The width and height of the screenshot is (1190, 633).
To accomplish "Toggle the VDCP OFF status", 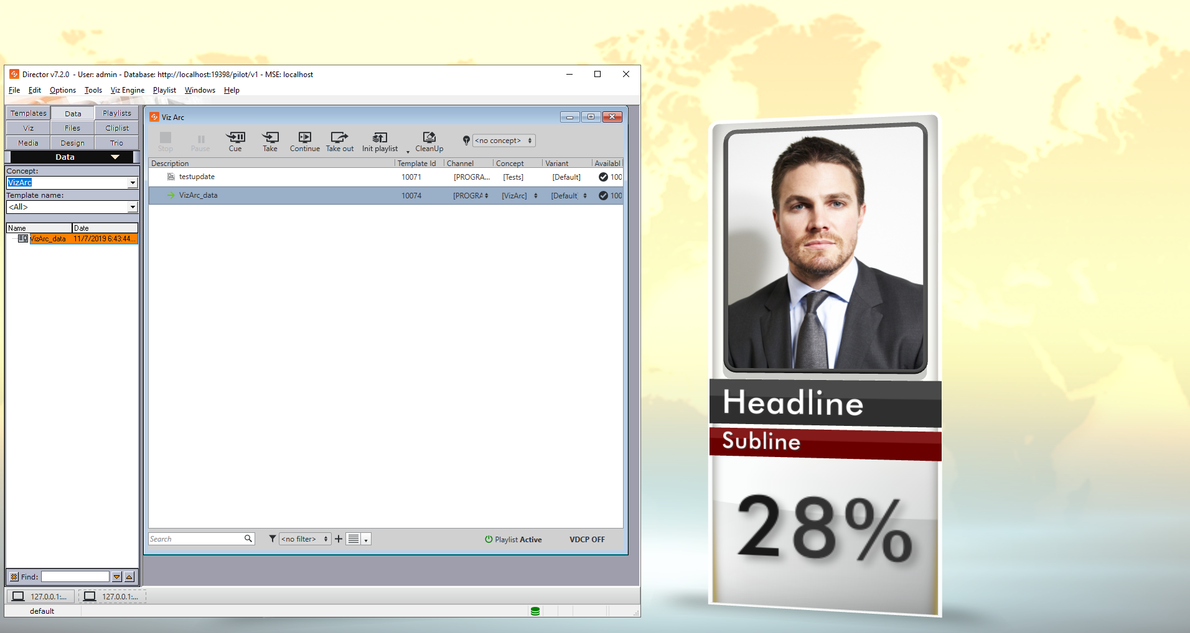I will pos(586,540).
